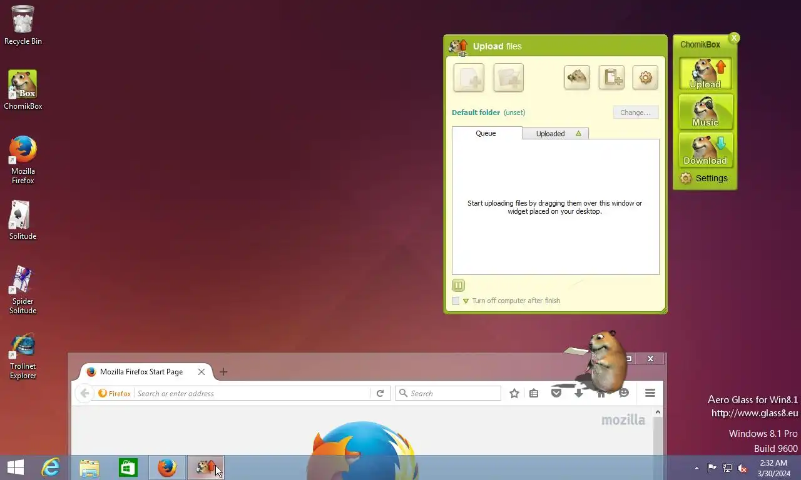Click the add folder button in Upload window

[x=508, y=77]
